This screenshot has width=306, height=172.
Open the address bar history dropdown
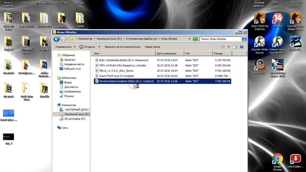click(189, 39)
